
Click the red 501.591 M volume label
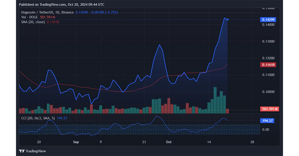point(269,109)
